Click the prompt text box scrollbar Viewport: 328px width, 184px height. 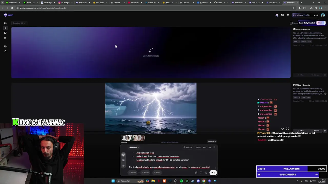click(215, 168)
